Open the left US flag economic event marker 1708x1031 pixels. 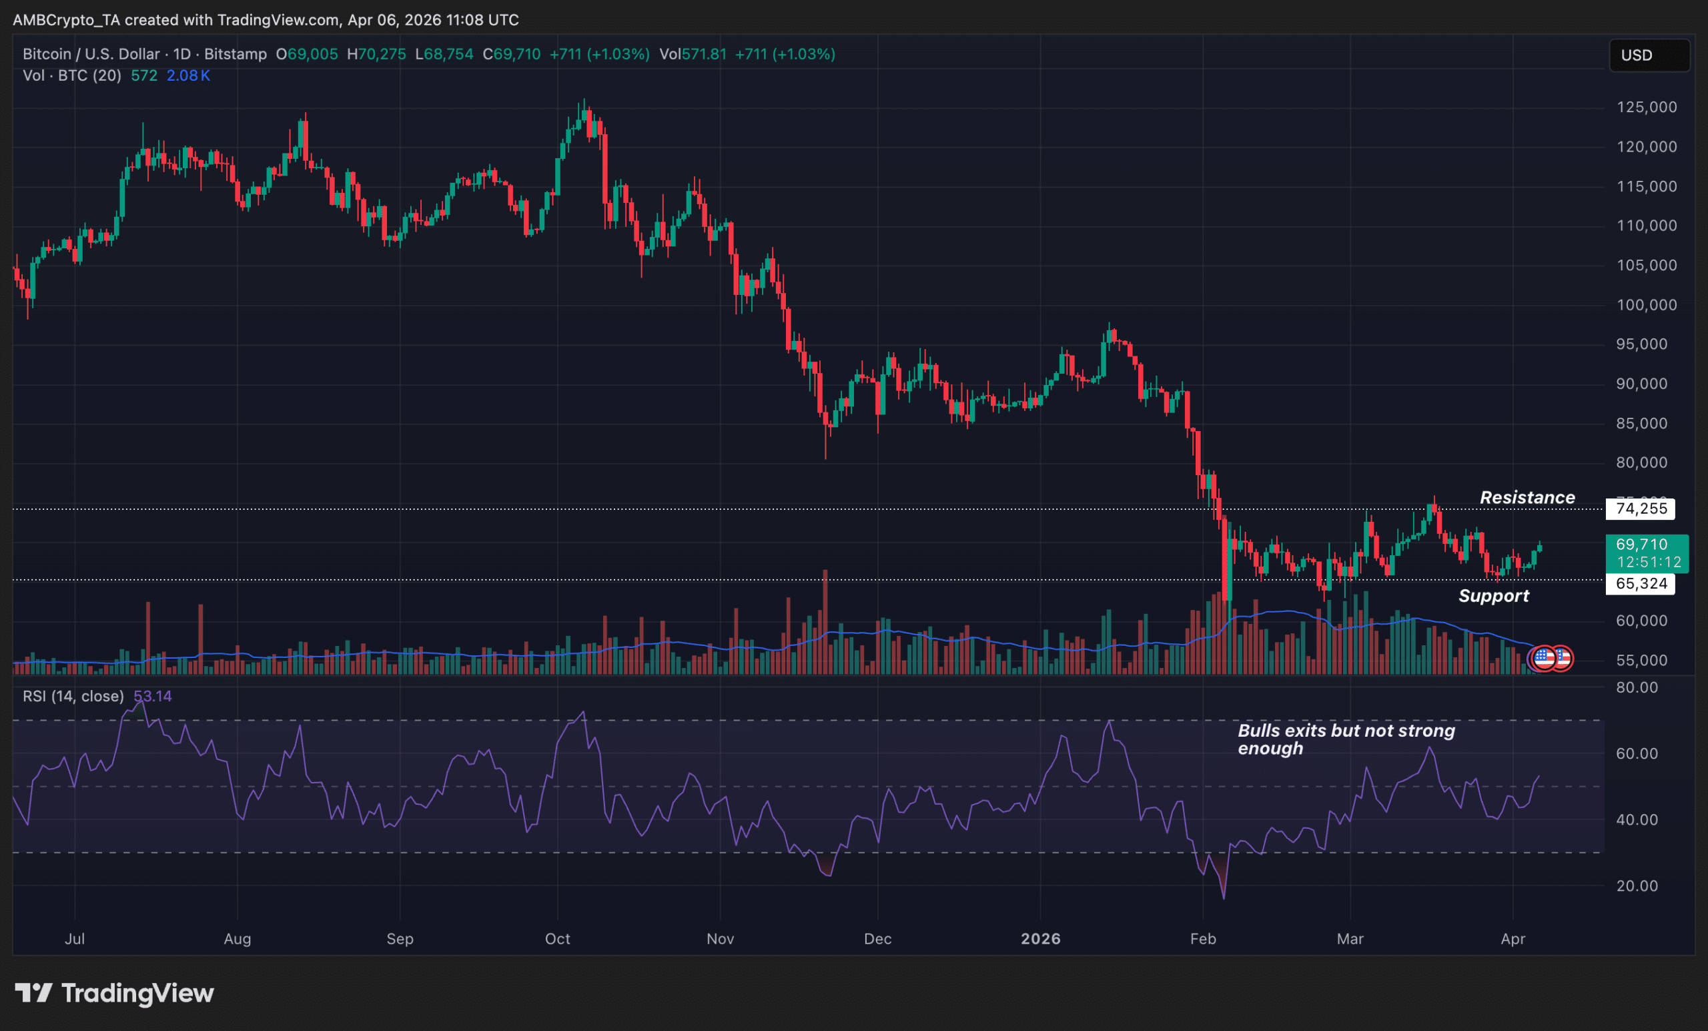click(x=1546, y=659)
